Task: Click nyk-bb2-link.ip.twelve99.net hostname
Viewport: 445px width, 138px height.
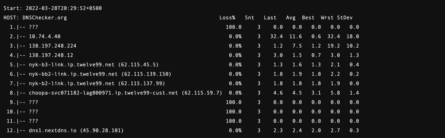Action: coord(73,74)
